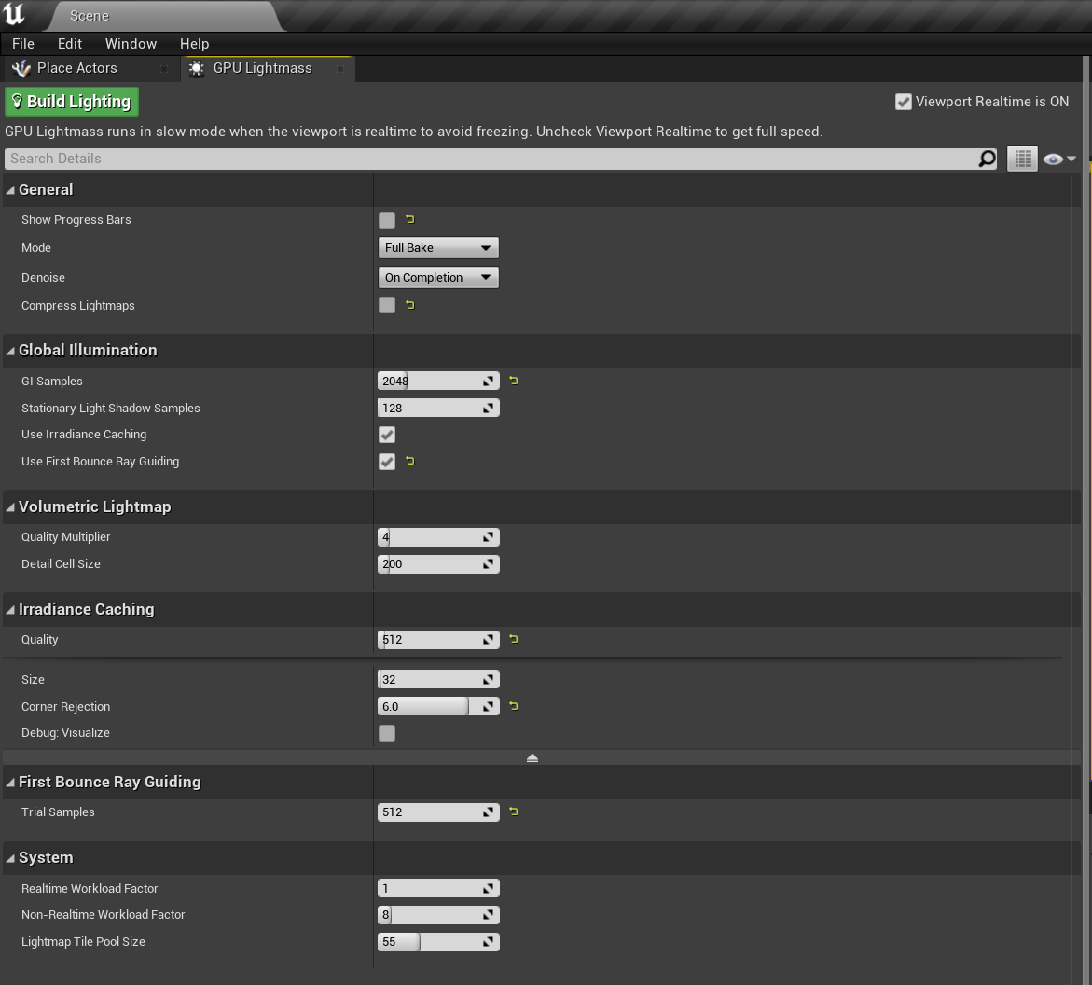Click Stationary Light Shadow Samples 128 field

point(438,409)
